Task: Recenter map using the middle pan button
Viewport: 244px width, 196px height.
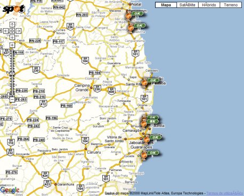Action: point(12,31)
